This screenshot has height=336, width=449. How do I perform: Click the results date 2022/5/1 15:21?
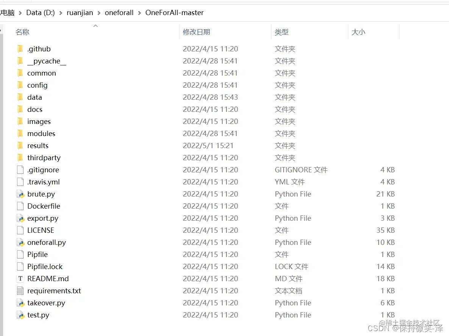coord(208,146)
